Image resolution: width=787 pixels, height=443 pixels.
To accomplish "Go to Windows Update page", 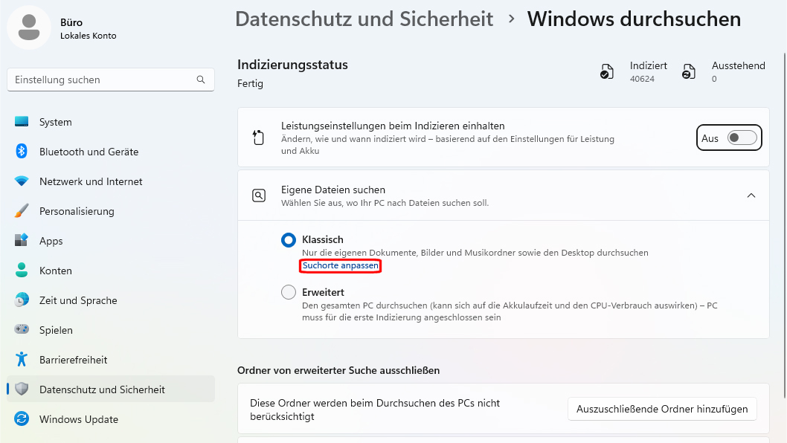I will [x=111, y=419].
